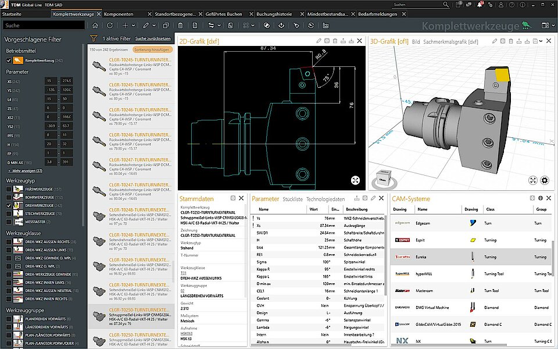Click the refresh icon in the toolbar
Screen dimensions: 558x349
[x=110, y=26]
